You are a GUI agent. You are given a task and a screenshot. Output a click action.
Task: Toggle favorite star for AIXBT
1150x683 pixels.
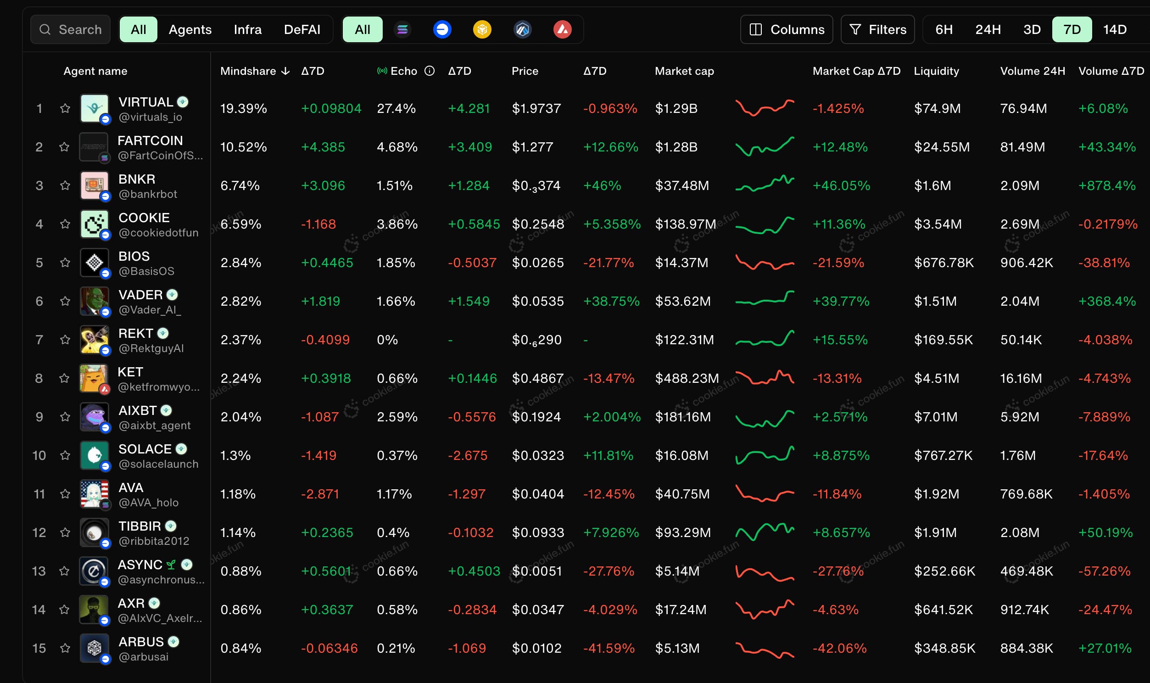65,417
